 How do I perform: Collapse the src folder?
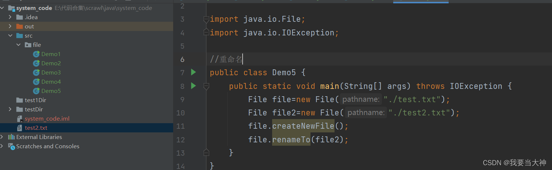click(x=10, y=35)
